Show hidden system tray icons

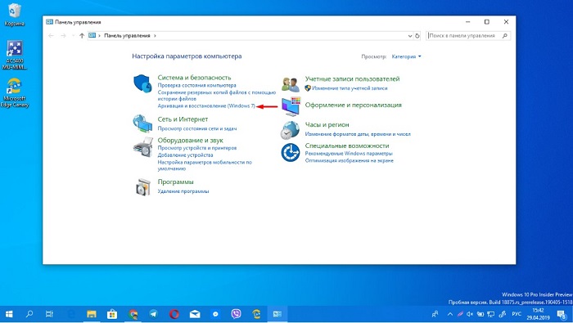[450, 314]
